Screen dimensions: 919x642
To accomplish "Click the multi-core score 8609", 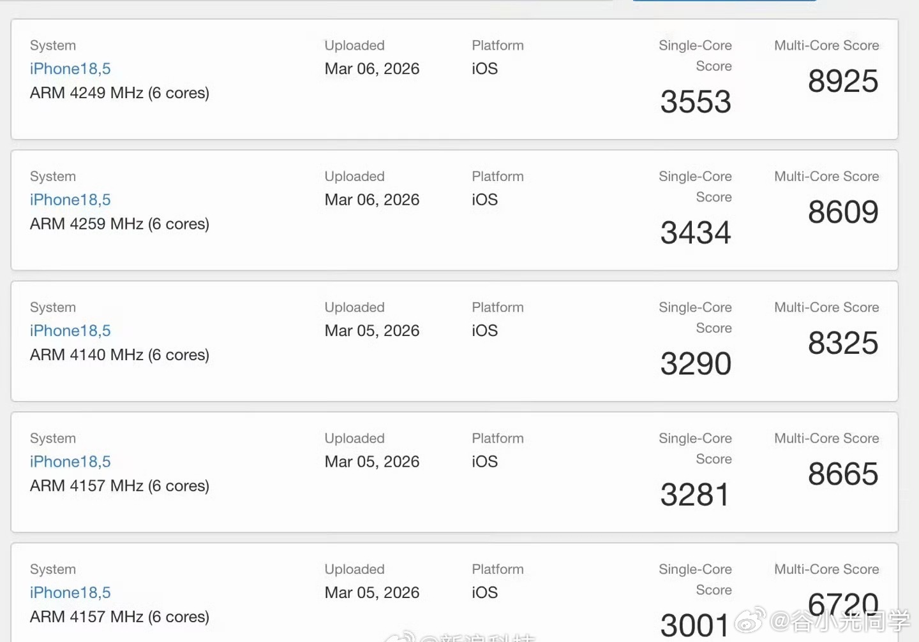I will click(x=843, y=212).
